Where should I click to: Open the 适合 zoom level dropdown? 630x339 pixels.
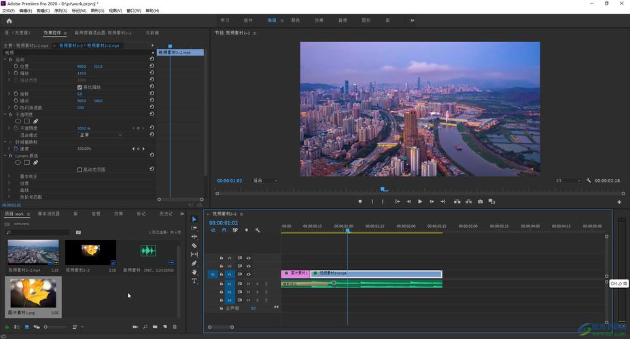click(x=265, y=180)
